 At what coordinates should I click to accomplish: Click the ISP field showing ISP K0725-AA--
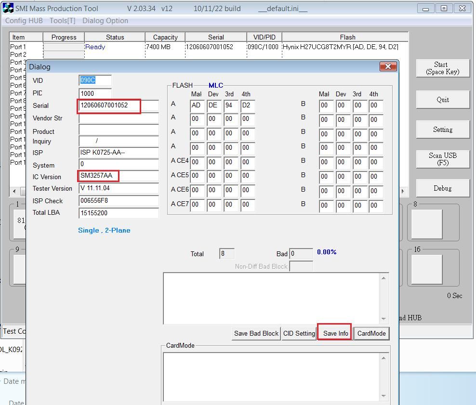[x=119, y=153]
